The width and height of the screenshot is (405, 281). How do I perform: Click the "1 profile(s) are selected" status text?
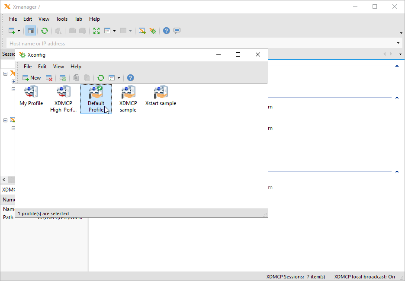click(43, 214)
